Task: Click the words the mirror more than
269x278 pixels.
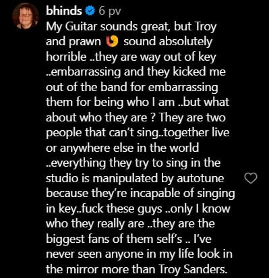Action: [x=101, y=269]
